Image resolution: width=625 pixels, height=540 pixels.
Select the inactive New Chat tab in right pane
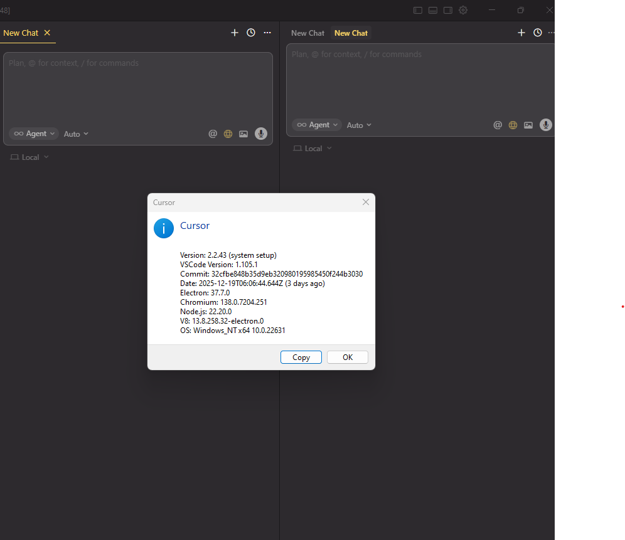(307, 33)
